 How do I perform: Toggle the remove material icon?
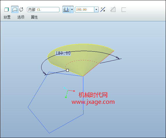113,10
